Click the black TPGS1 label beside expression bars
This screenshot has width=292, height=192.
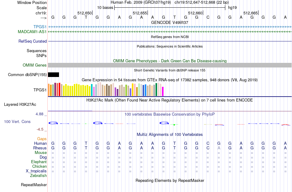coord(40,90)
